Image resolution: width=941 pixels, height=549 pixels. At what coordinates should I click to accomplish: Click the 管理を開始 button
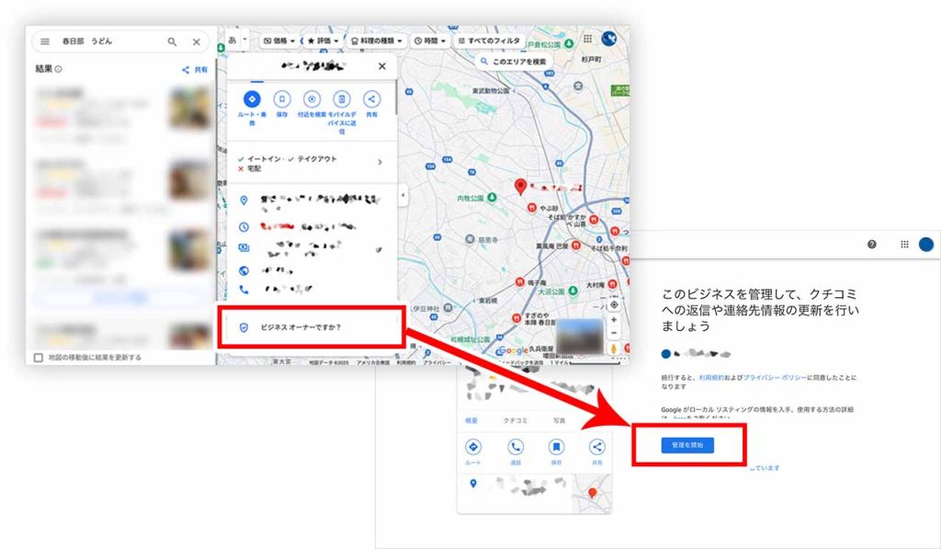point(687,445)
